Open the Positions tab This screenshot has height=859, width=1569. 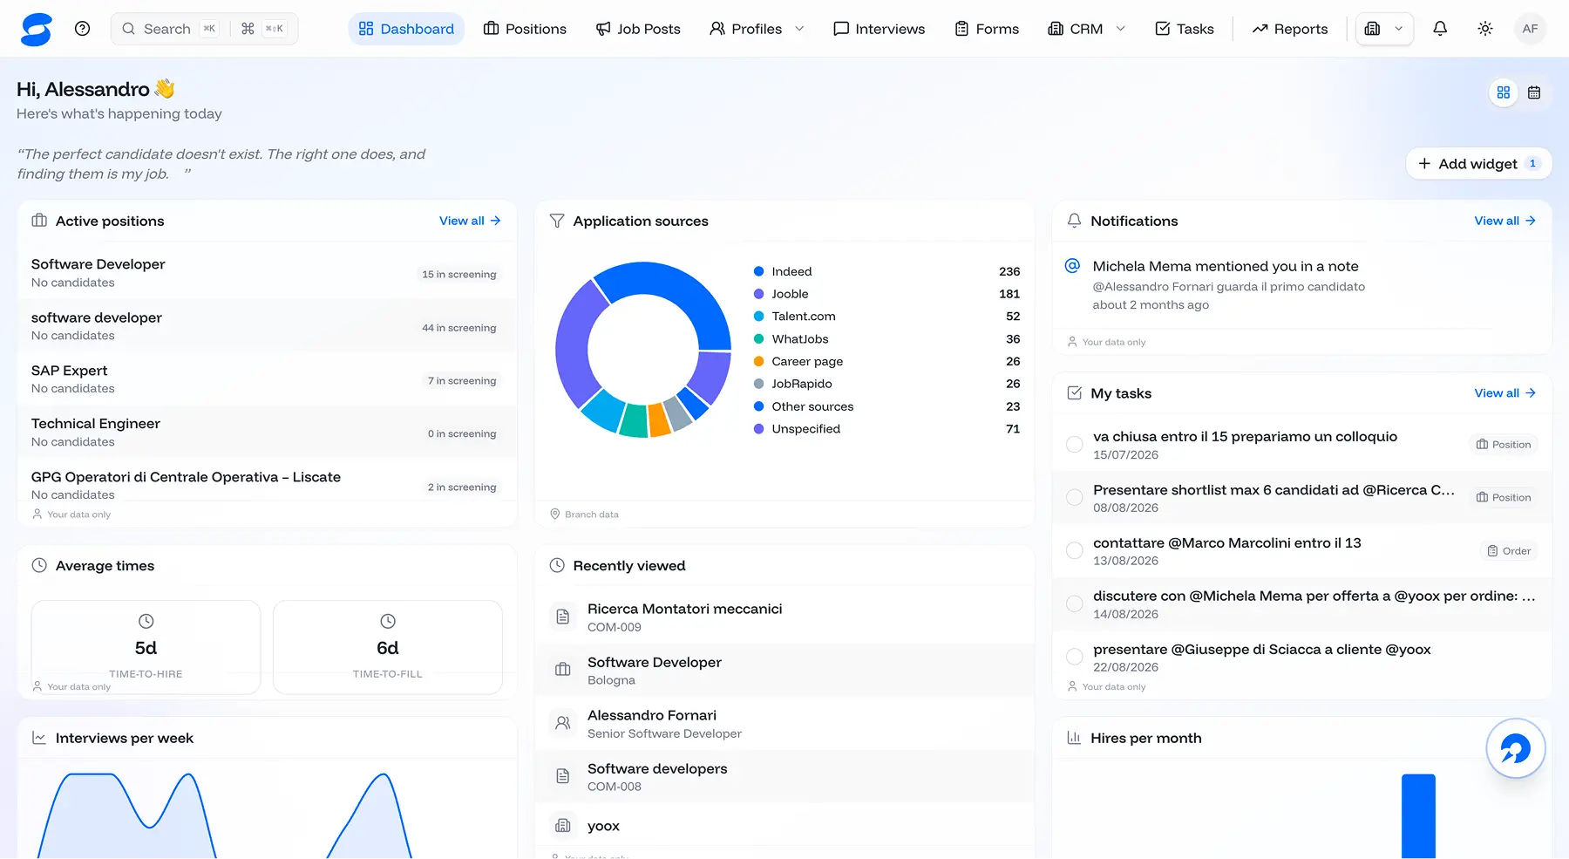point(525,29)
